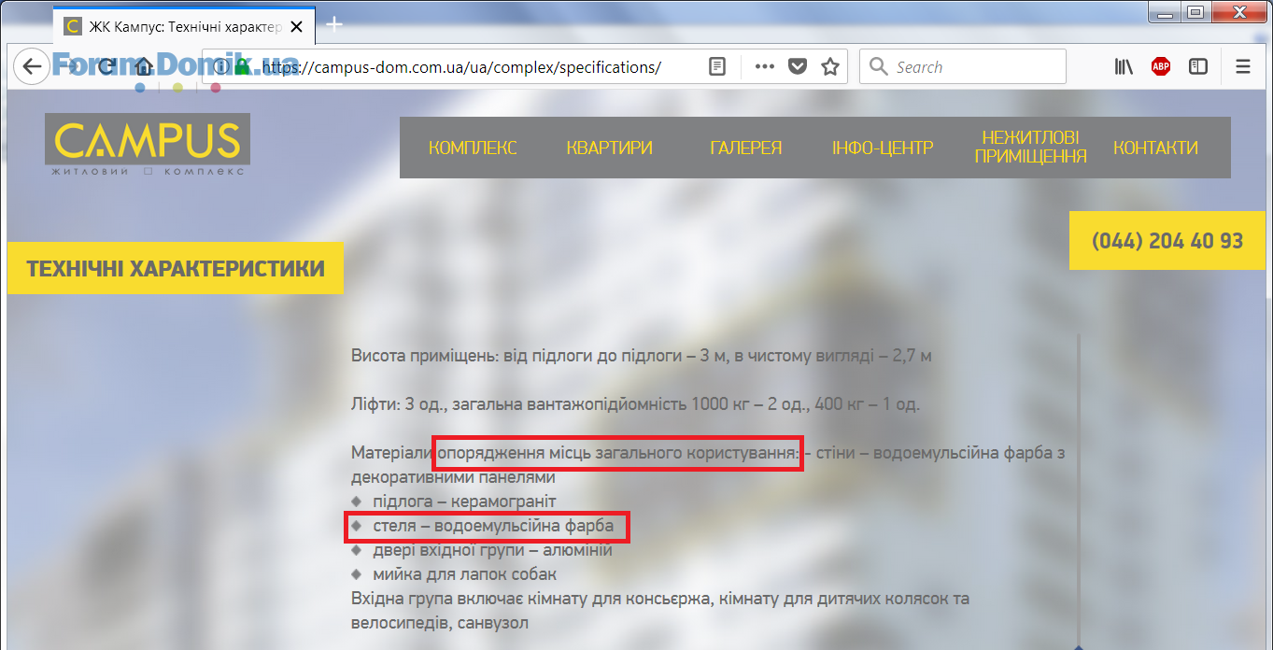Screen dimensions: 1273x650
Task: Click the green padlock security icon
Action: (x=243, y=67)
